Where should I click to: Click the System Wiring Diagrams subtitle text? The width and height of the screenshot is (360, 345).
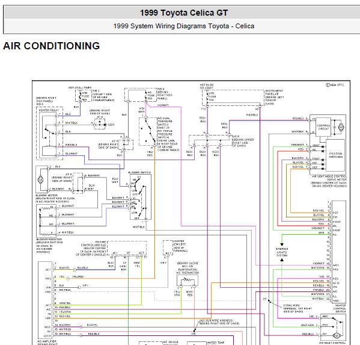coord(184,26)
